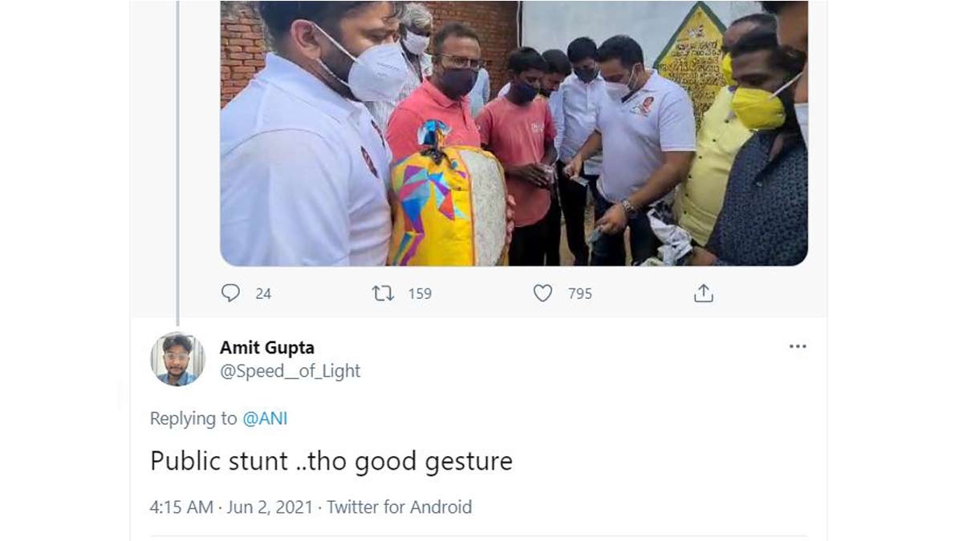Select the 'Public stunt ..tho good gesture' text

click(x=331, y=462)
